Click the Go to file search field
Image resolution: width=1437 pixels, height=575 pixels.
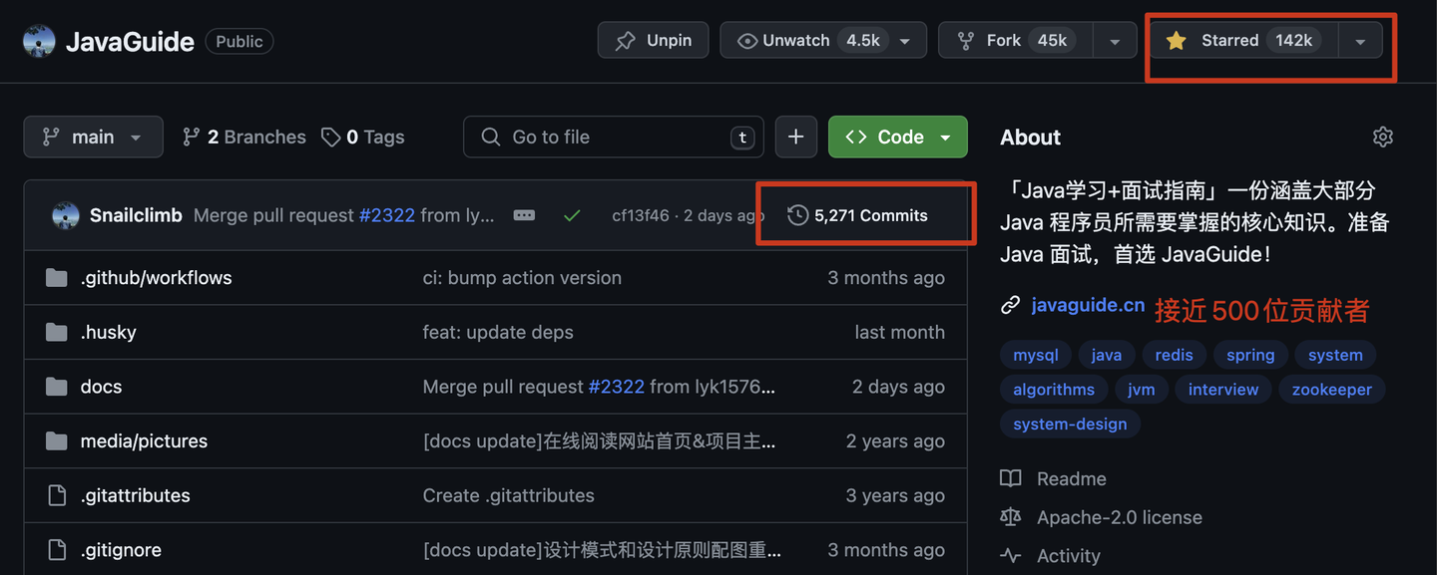point(613,138)
